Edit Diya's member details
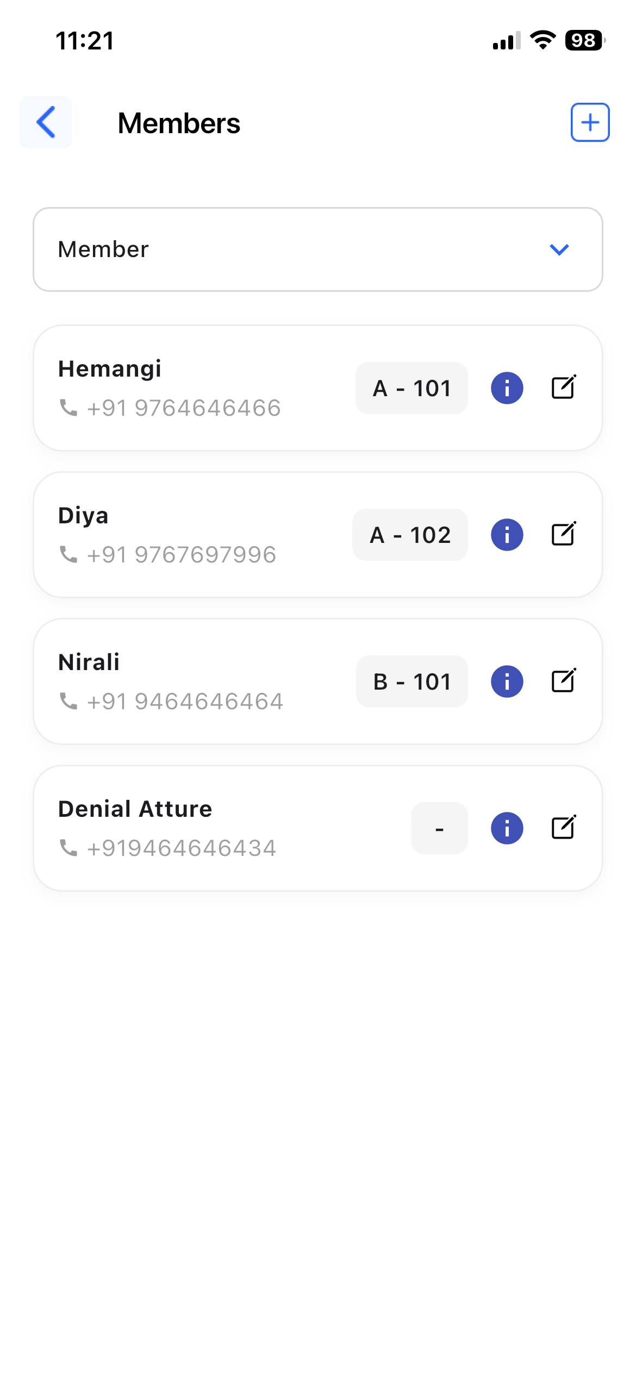Viewport: 636px width, 1376px height. point(564,534)
